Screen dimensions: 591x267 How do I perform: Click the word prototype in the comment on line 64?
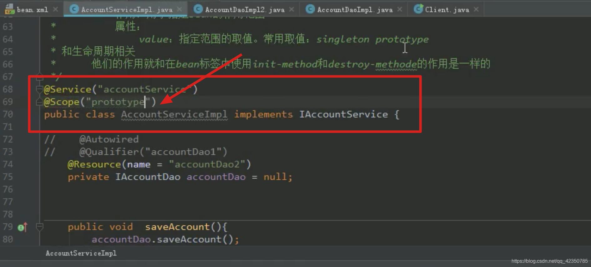pyautogui.click(x=402, y=39)
